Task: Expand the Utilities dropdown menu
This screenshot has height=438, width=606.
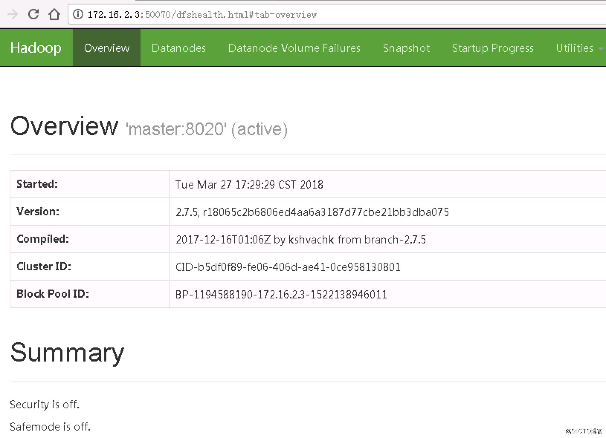Action: (x=579, y=48)
